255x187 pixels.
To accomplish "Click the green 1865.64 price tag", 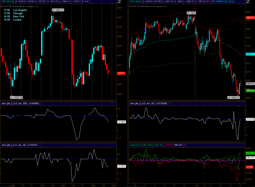I will (x=250, y=90).
